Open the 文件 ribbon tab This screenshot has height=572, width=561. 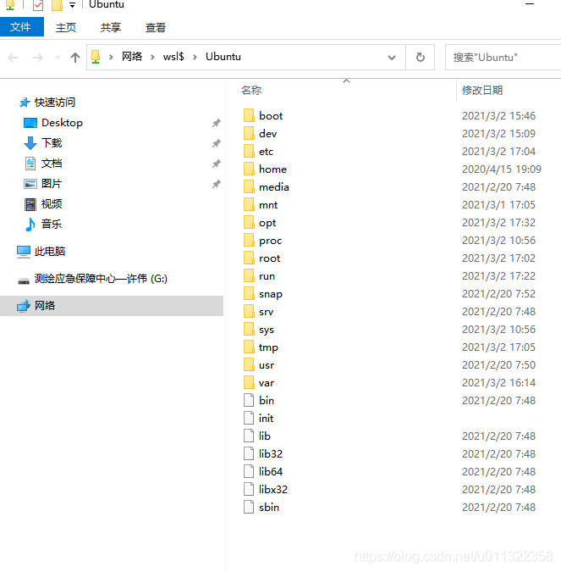(x=21, y=27)
